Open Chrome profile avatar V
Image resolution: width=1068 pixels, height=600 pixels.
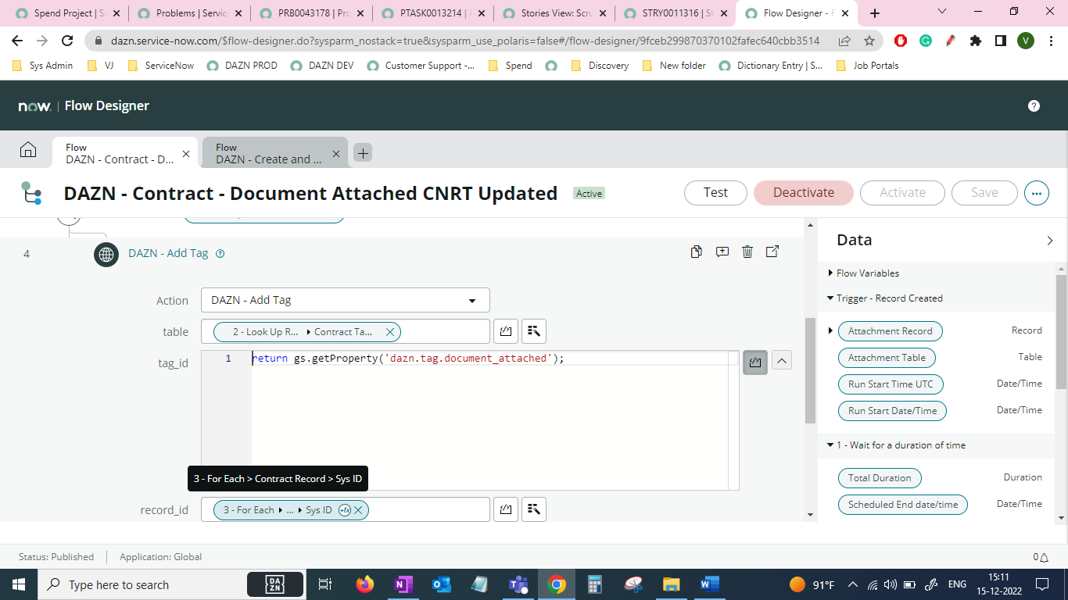(x=1026, y=41)
